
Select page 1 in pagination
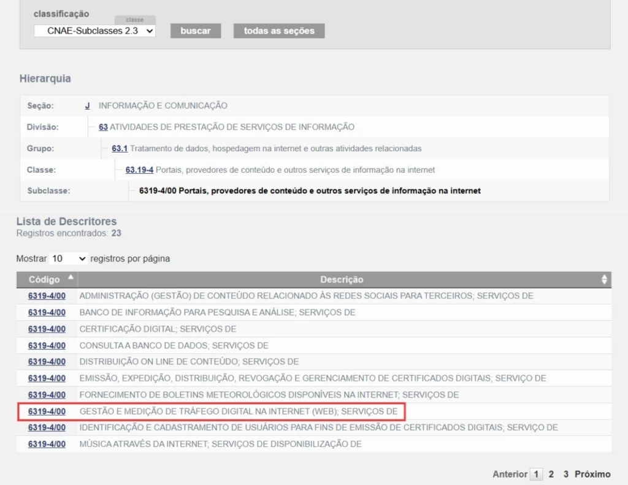[536, 474]
